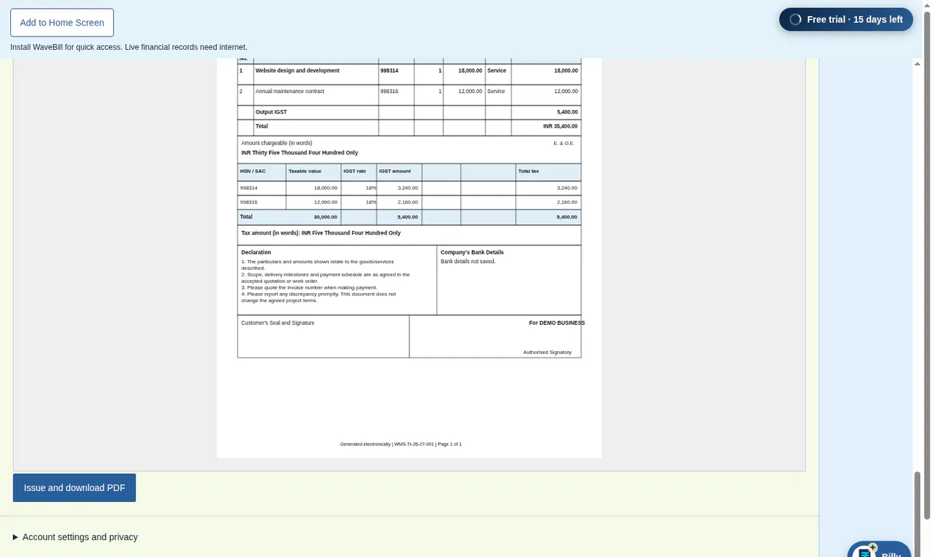
Task: Click taxable value 18,000.00 for HSN 998314
Action: (325, 188)
